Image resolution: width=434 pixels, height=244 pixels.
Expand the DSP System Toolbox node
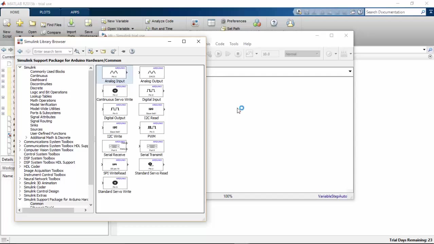20,158
